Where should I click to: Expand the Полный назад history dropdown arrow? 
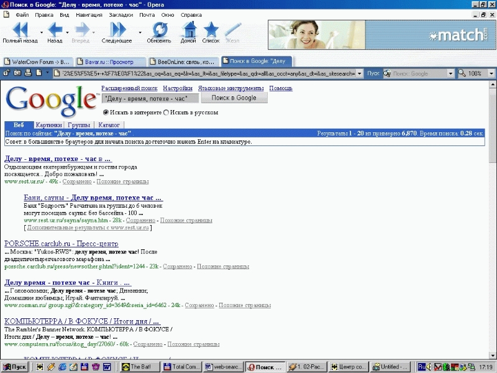[x=42, y=32]
